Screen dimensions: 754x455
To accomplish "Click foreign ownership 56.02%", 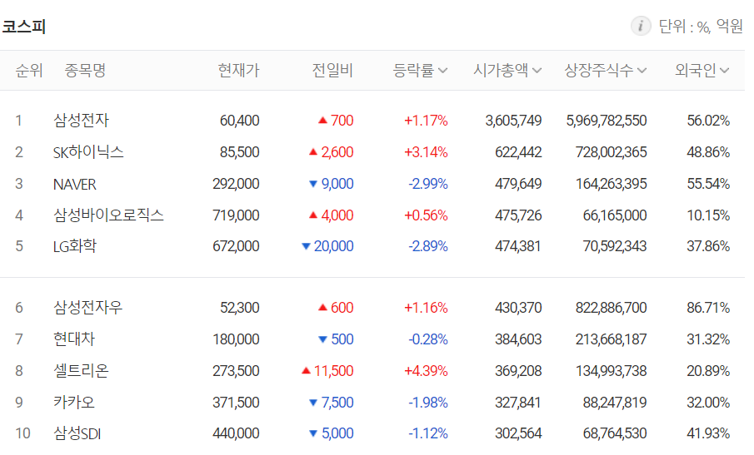I will point(708,121).
